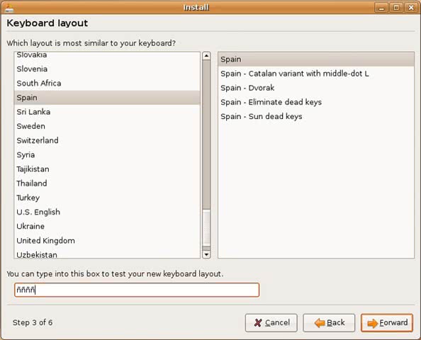Select Switzerland from layout list
Viewport: 421px width, 340px height.
pyautogui.click(x=107, y=140)
